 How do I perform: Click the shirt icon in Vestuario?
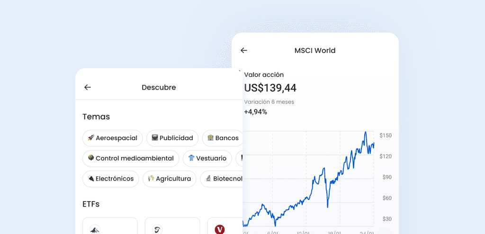click(x=191, y=158)
